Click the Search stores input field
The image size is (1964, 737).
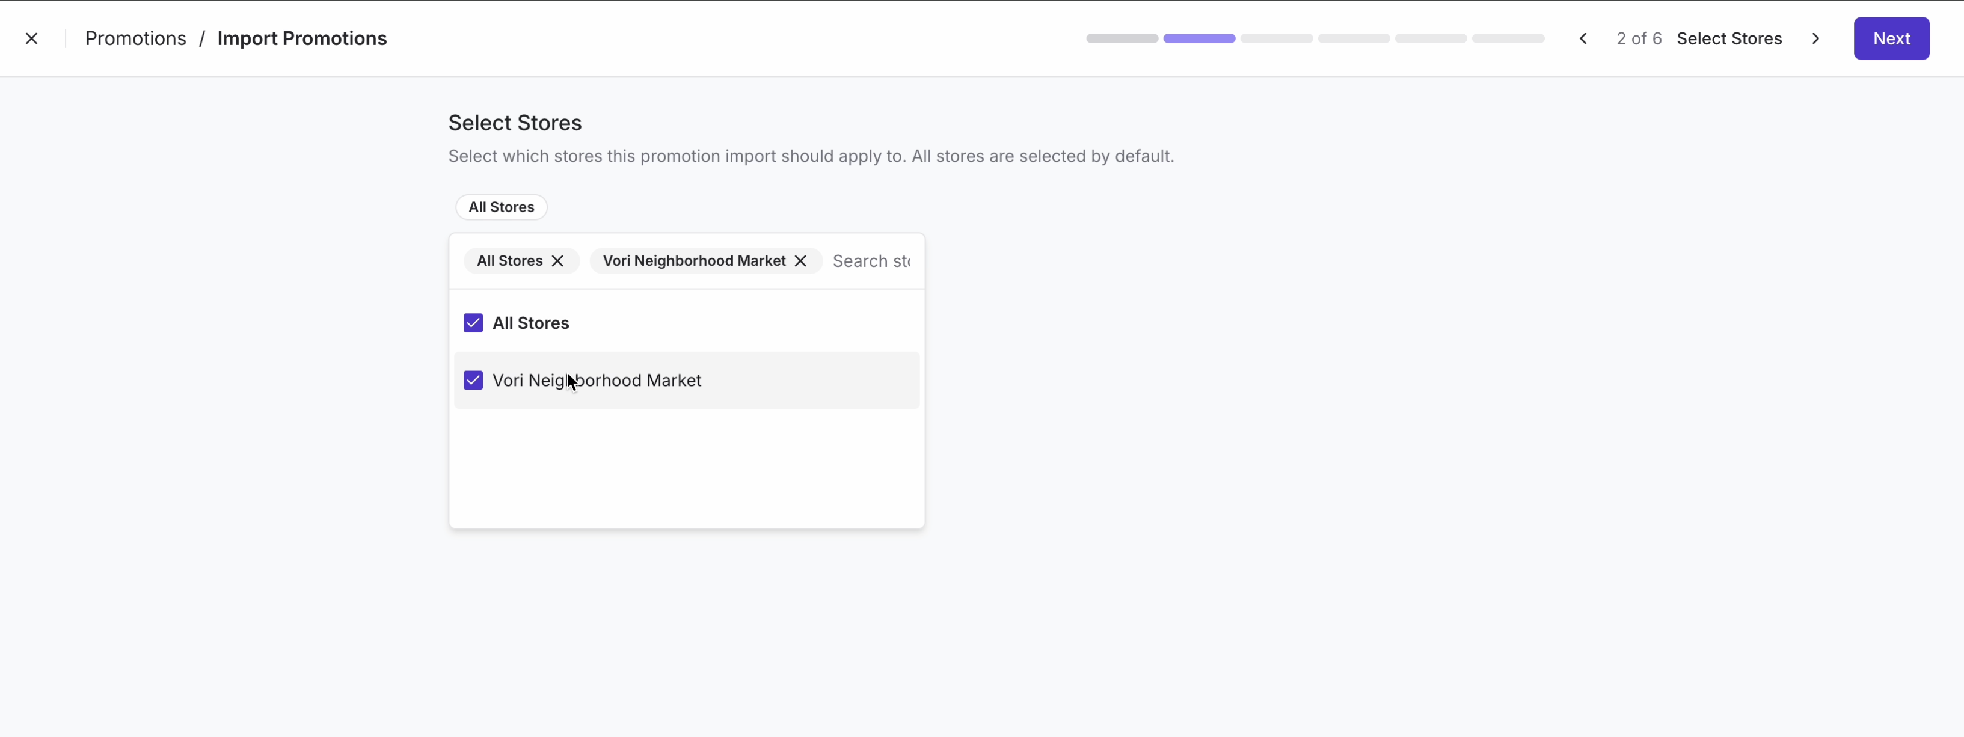coord(871,261)
